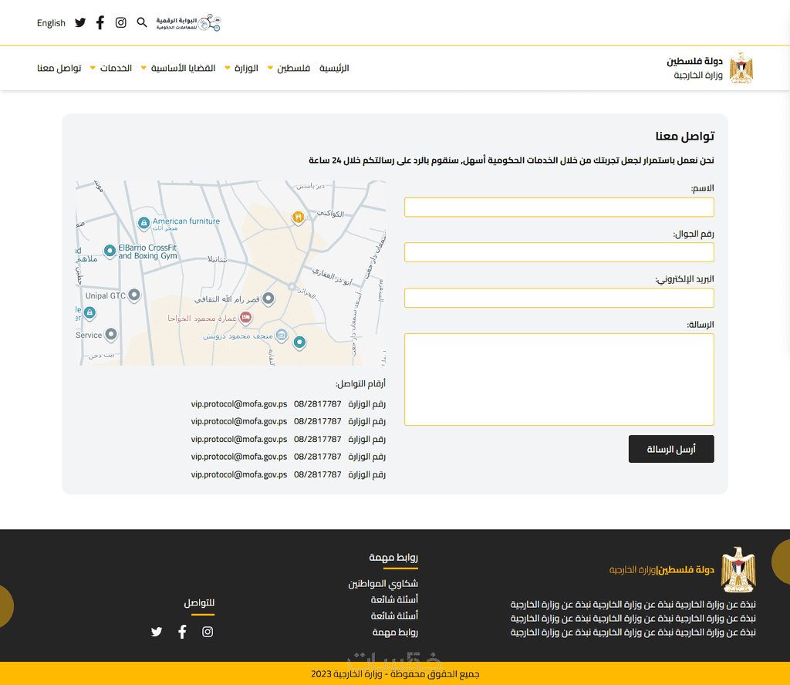Go to the الرئيسية home menu item

tap(334, 68)
